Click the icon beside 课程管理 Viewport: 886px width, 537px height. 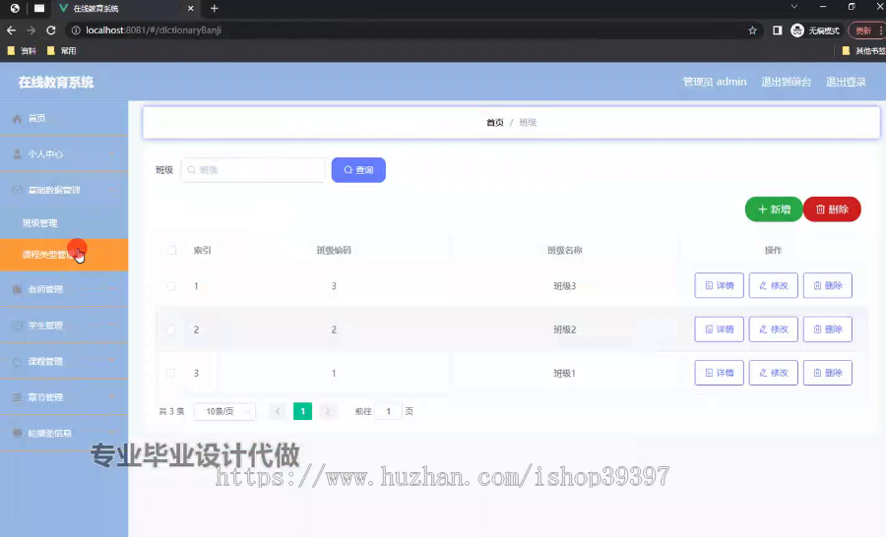pyautogui.click(x=17, y=361)
